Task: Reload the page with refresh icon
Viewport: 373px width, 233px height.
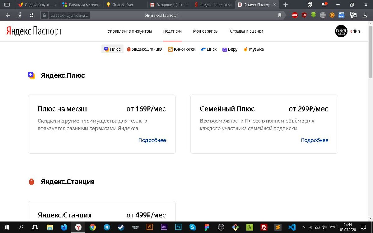Action: [x=31, y=15]
